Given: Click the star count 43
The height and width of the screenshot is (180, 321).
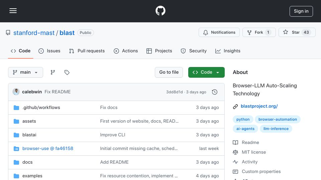Looking at the screenshot, I should coord(306,32).
